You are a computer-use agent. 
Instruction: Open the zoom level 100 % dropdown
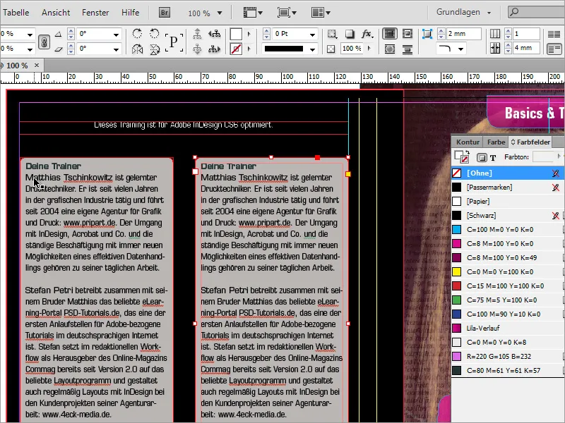pos(220,13)
